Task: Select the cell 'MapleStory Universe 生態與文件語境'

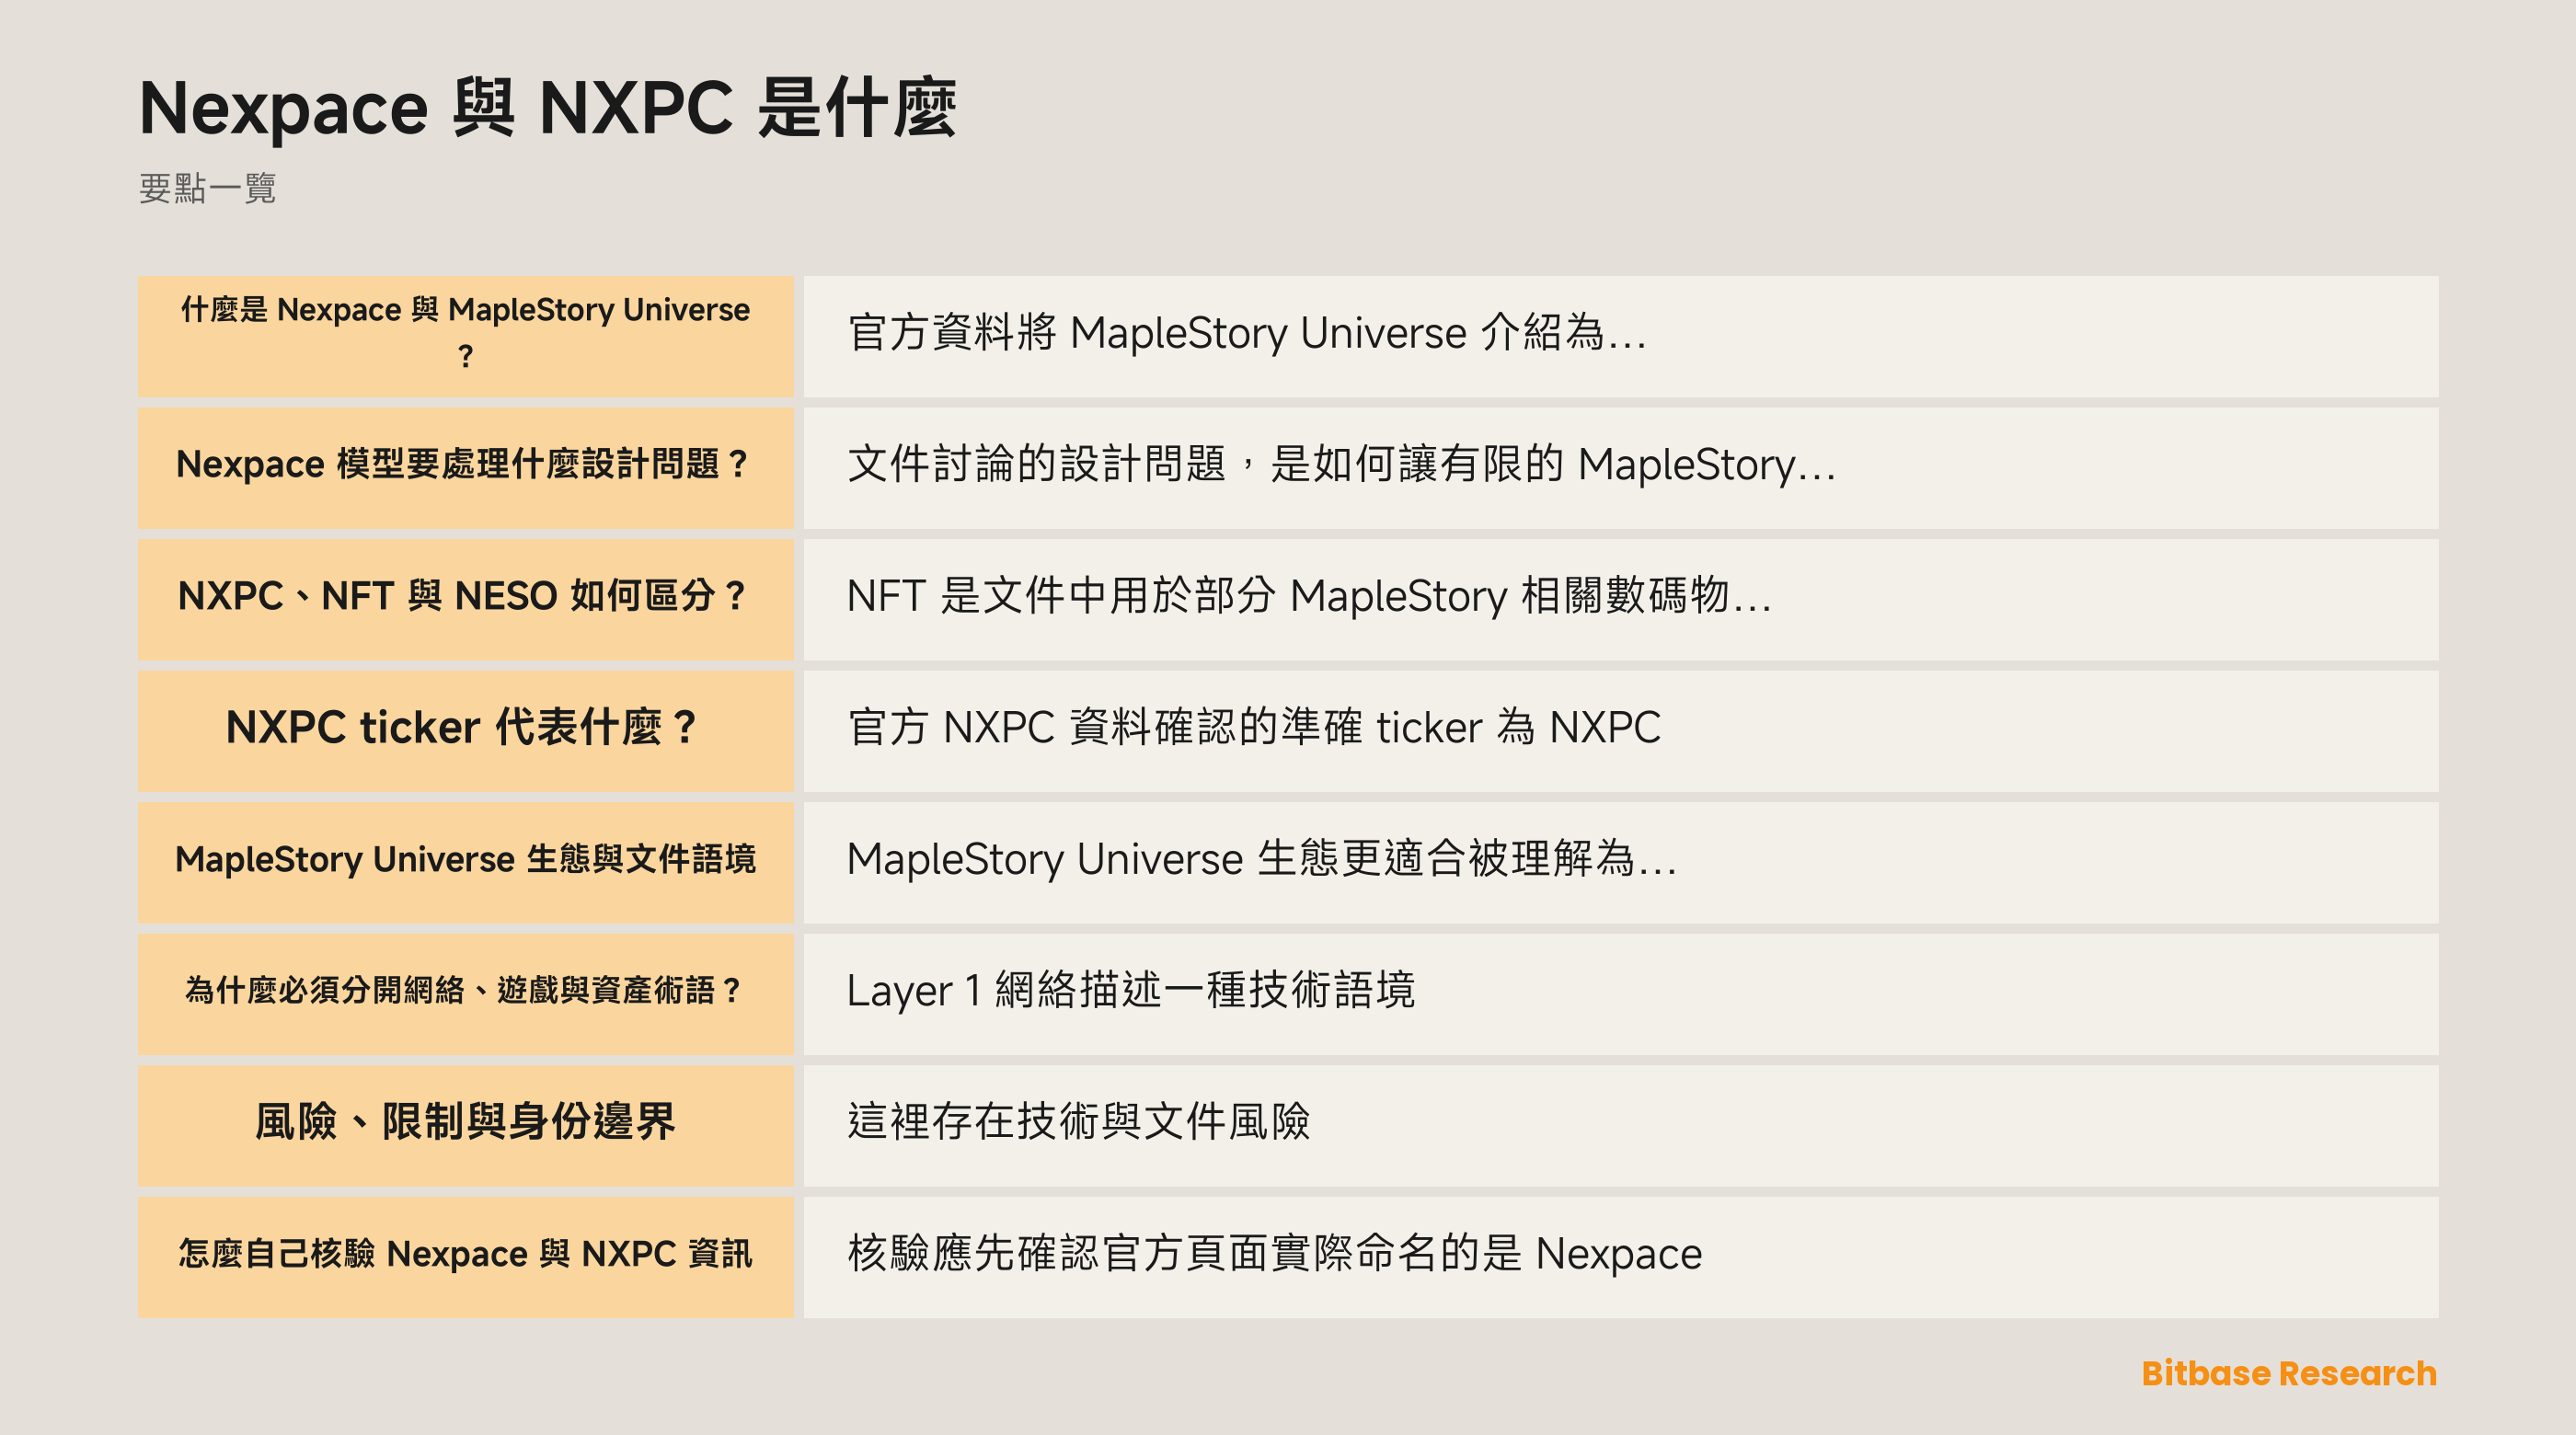Action: [465, 862]
